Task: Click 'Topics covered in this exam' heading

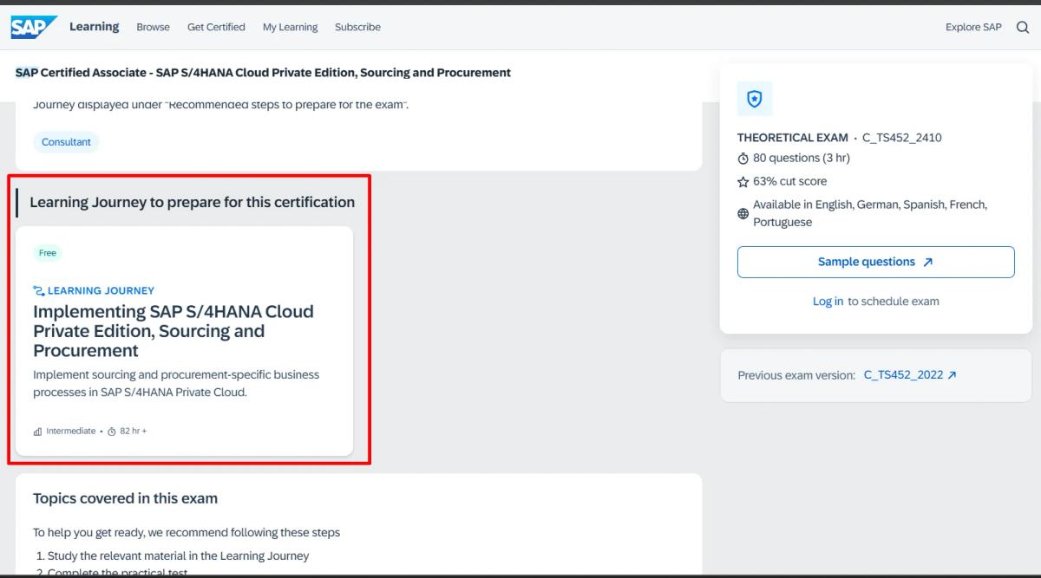Action: coord(125,498)
